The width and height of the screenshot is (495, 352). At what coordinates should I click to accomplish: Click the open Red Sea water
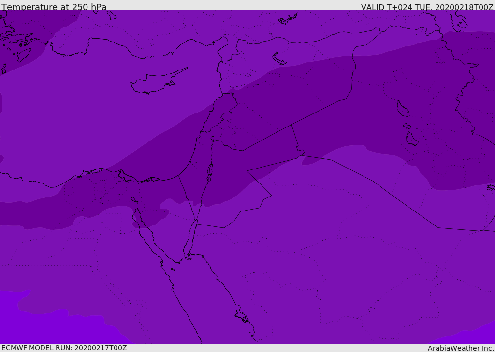tap(203, 295)
